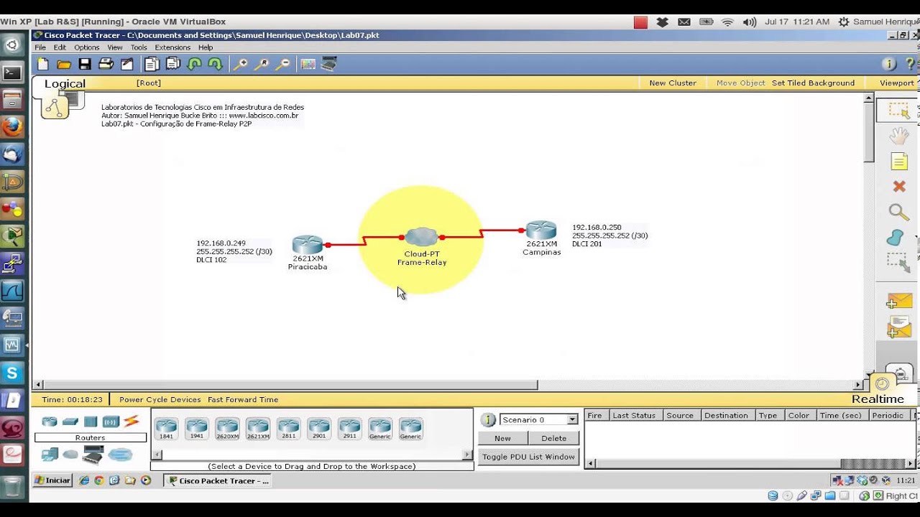Select the Routers device category icon
920x517 pixels.
point(50,421)
